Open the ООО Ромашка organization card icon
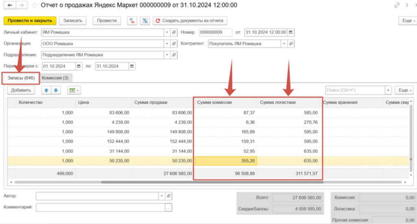 click(174, 44)
